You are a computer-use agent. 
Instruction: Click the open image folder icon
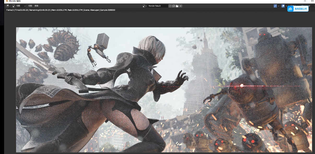click(177, 6)
